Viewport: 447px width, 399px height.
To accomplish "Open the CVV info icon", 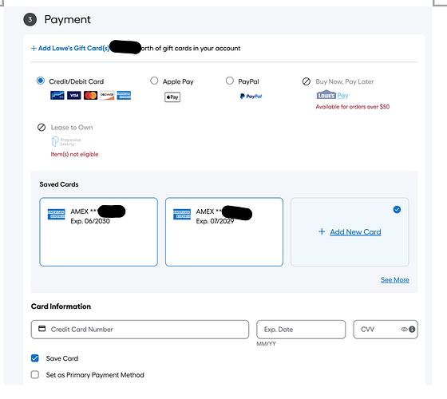I will [x=412, y=329].
